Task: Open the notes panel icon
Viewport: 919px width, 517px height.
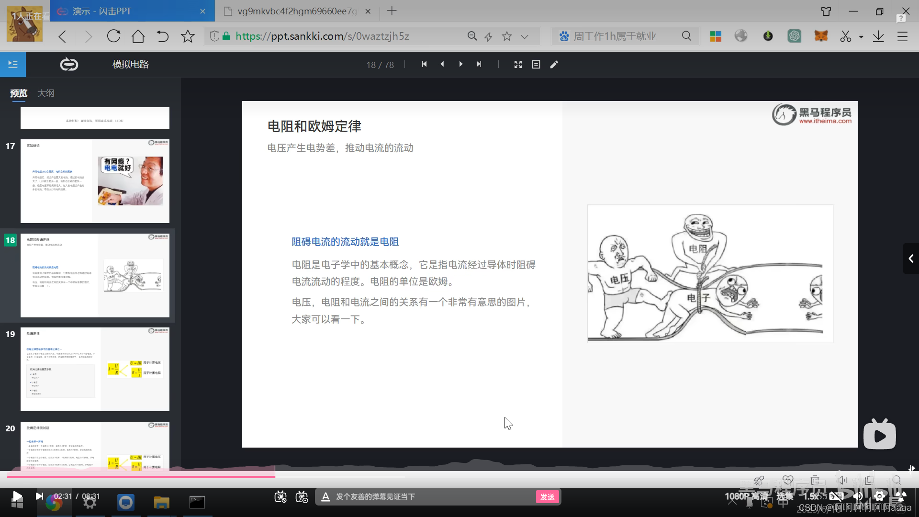Action: 536,64
